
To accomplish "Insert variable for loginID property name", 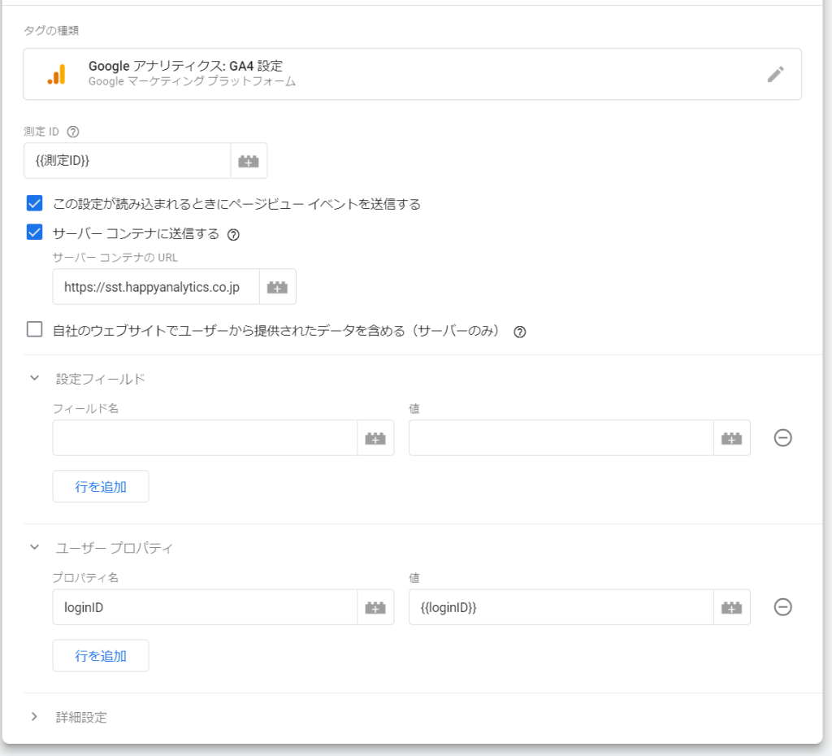I will (x=375, y=607).
